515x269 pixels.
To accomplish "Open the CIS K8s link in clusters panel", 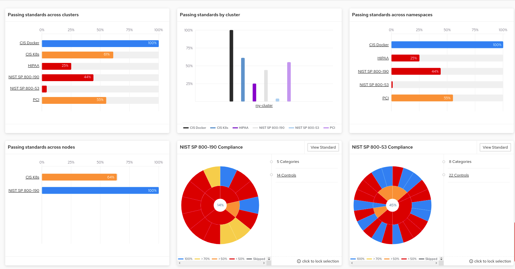I will coord(32,54).
